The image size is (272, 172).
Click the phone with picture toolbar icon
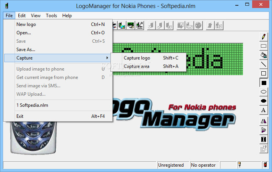coord(122,26)
